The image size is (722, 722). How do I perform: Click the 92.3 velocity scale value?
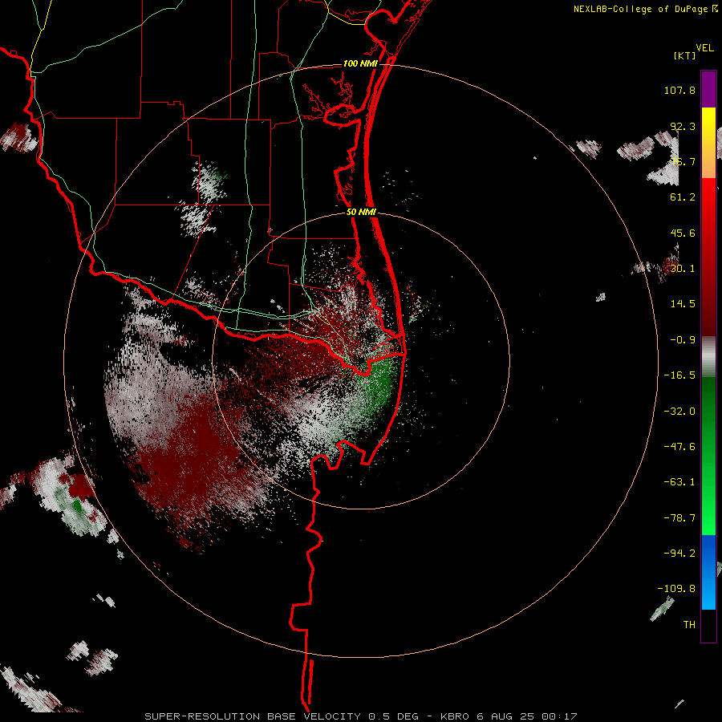[x=683, y=126]
